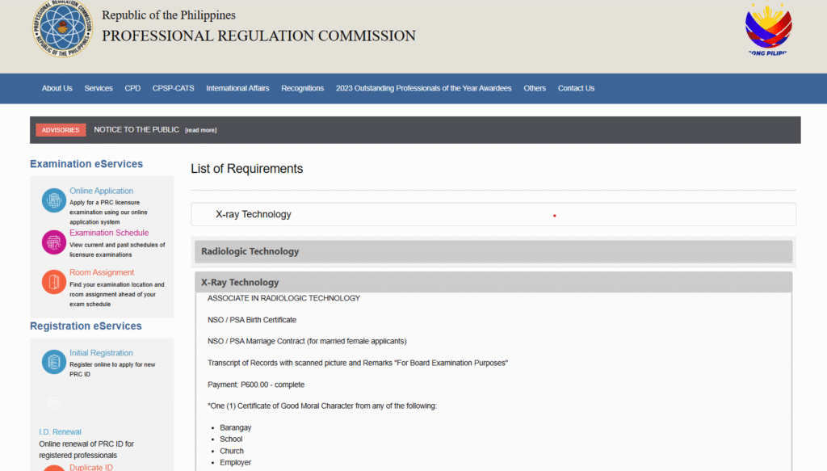Screen dimensions: 827x471
Task: Open the CPSP-CATS menu item
Action: coord(174,88)
